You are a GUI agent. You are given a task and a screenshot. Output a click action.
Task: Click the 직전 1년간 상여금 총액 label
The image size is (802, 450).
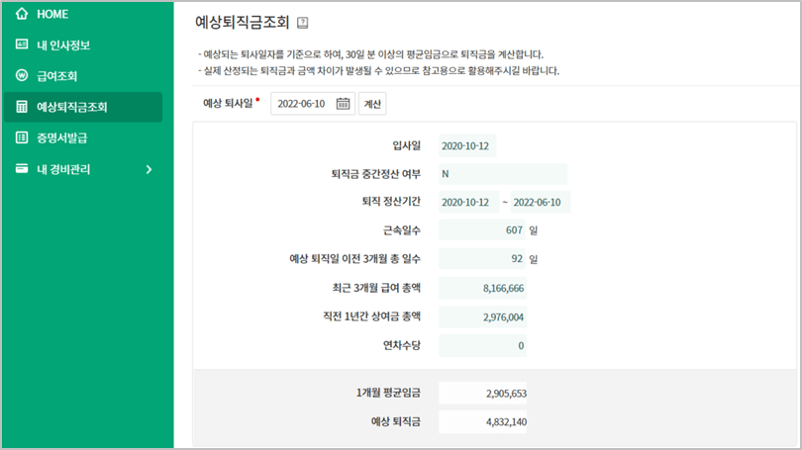pyautogui.click(x=372, y=316)
